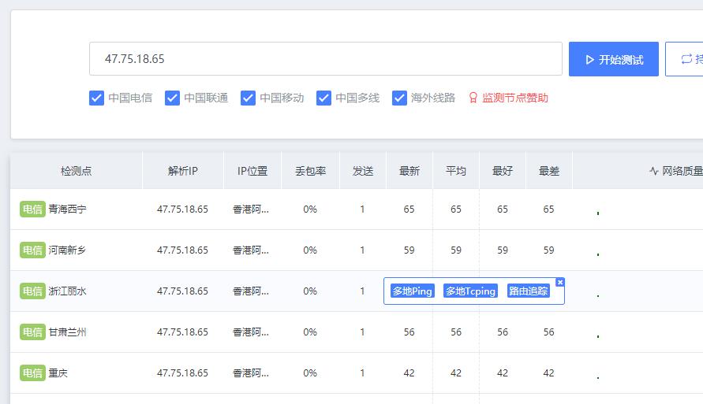Click the medal icon beside 监测节点赞助

[473, 98]
